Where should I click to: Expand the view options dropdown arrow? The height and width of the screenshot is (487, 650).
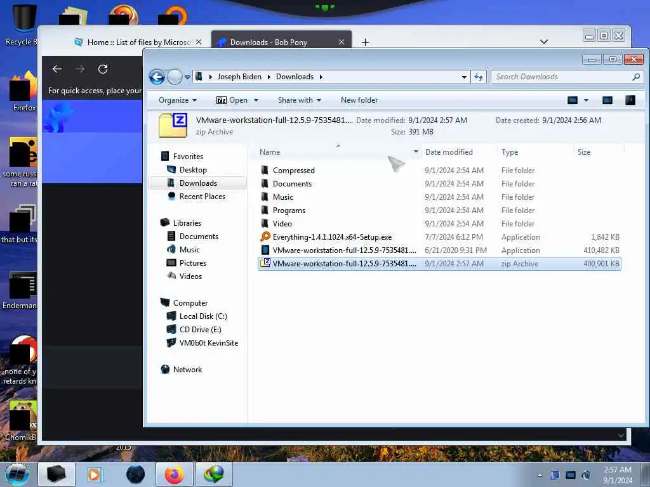(586, 100)
